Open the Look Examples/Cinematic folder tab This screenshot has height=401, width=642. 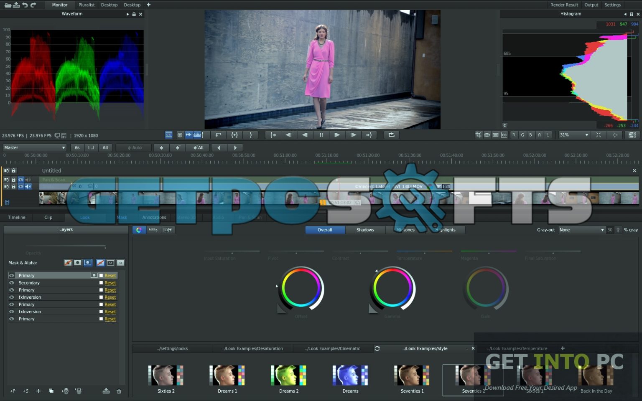tap(332, 348)
